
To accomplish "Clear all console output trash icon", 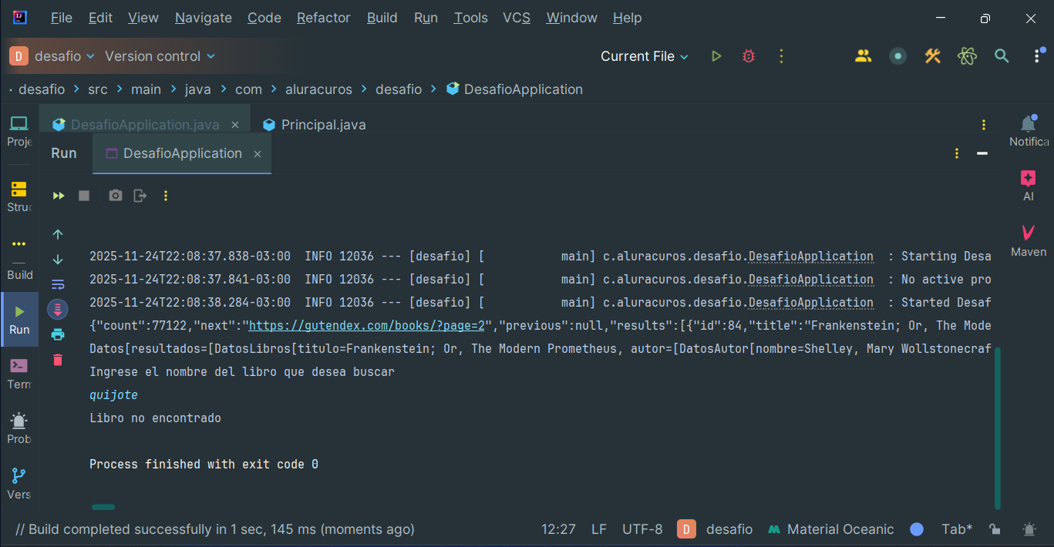I will click(x=58, y=360).
